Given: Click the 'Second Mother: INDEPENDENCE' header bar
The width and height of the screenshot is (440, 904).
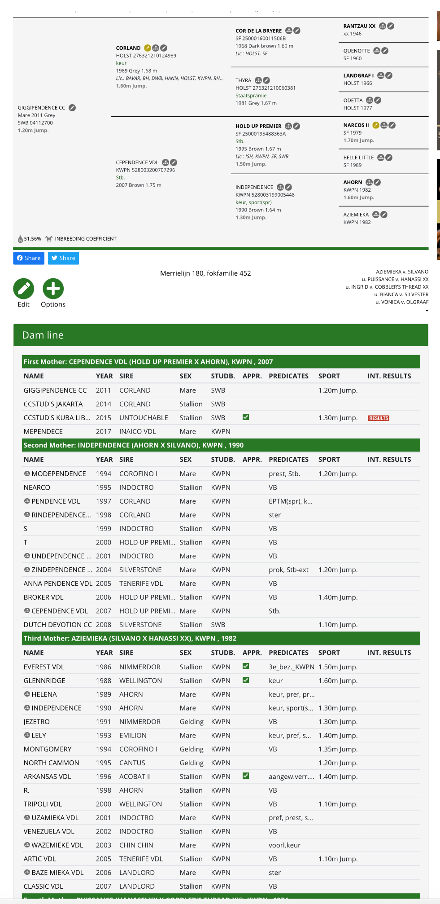Looking at the screenshot, I should [221, 445].
